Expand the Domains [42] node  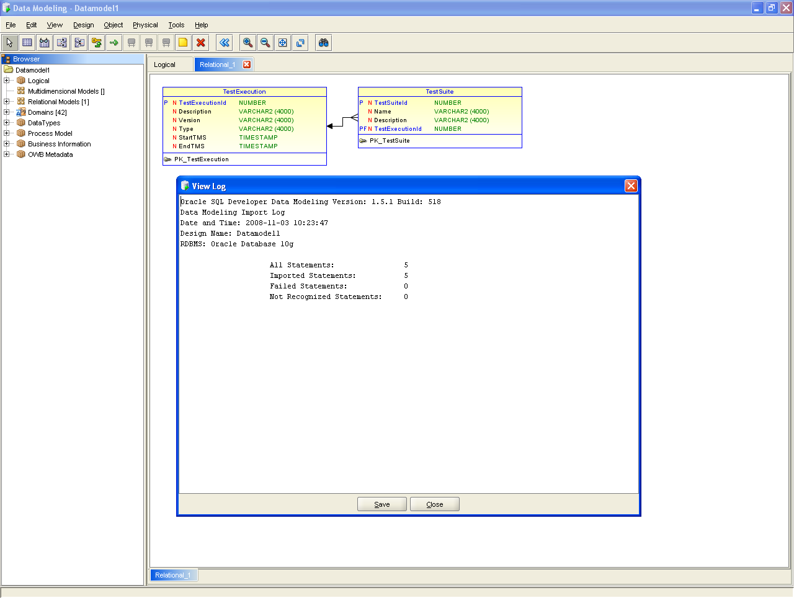coord(7,112)
